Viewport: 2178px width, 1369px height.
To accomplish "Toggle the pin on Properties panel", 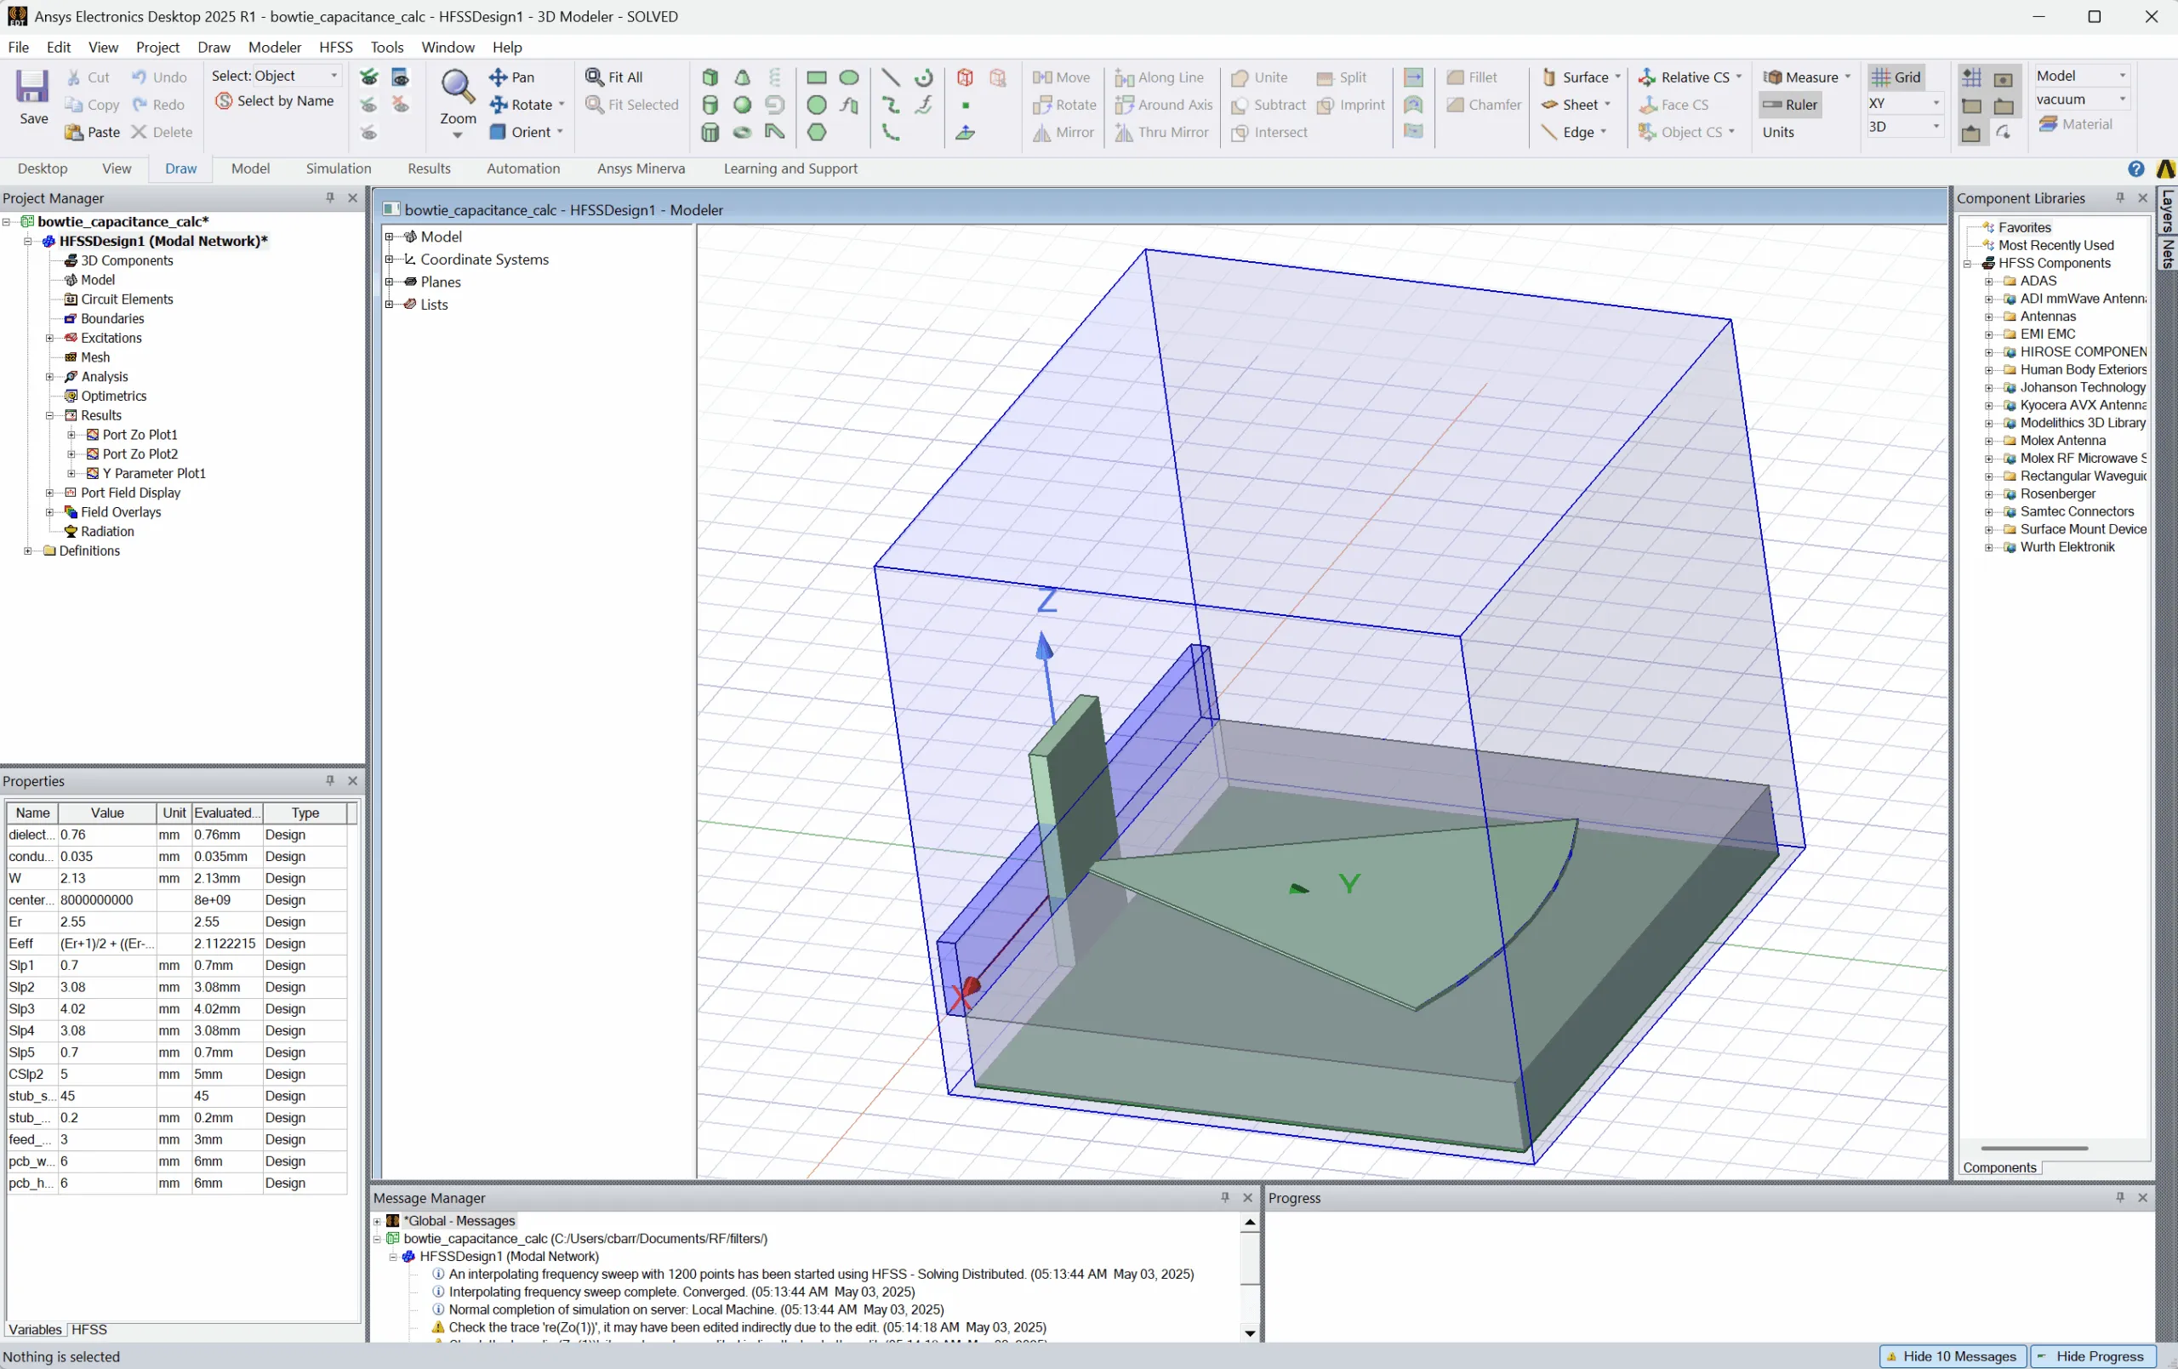I will point(330,781).
